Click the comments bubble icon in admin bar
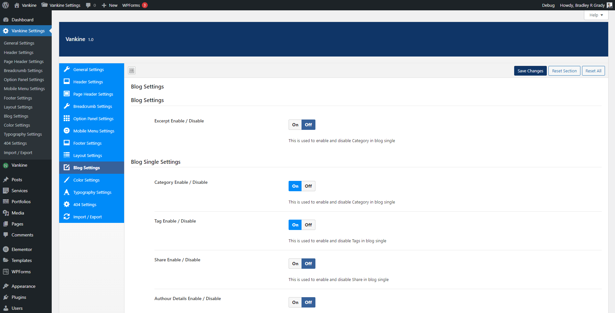This screenshot has height=313, width=615. (x=88, y=5)
